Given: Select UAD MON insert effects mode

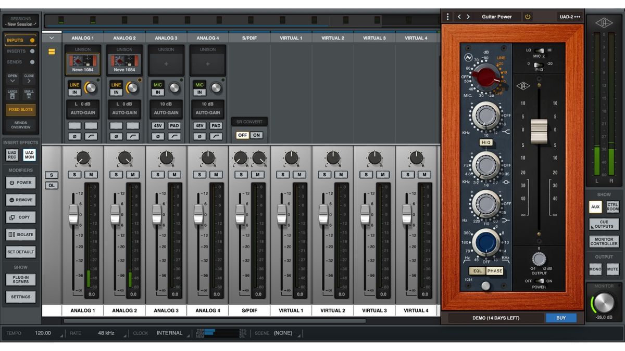Looking at the screenshot, I should pos(29,155).
